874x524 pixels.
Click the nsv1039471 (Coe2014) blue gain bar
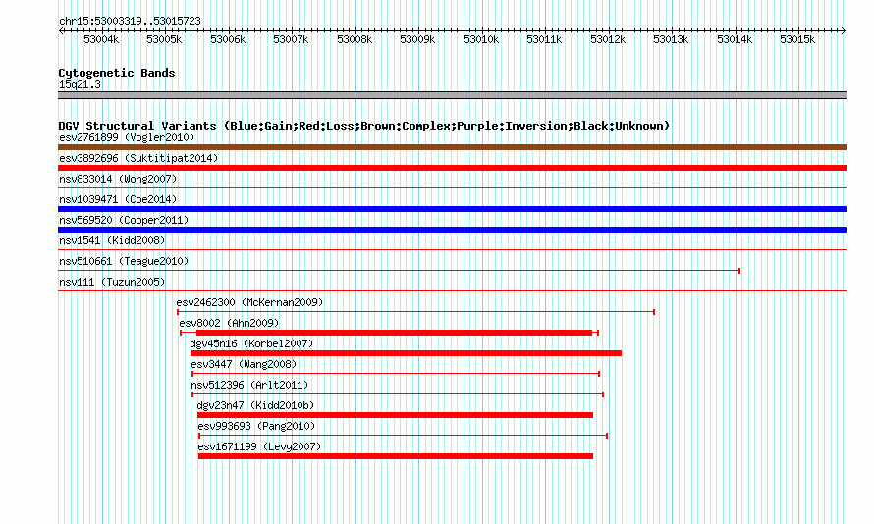point(452,209)
